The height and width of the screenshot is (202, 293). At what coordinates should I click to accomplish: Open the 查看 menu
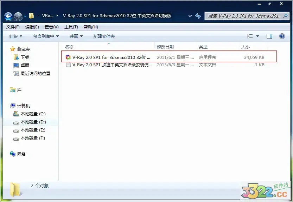click(50, 27)
